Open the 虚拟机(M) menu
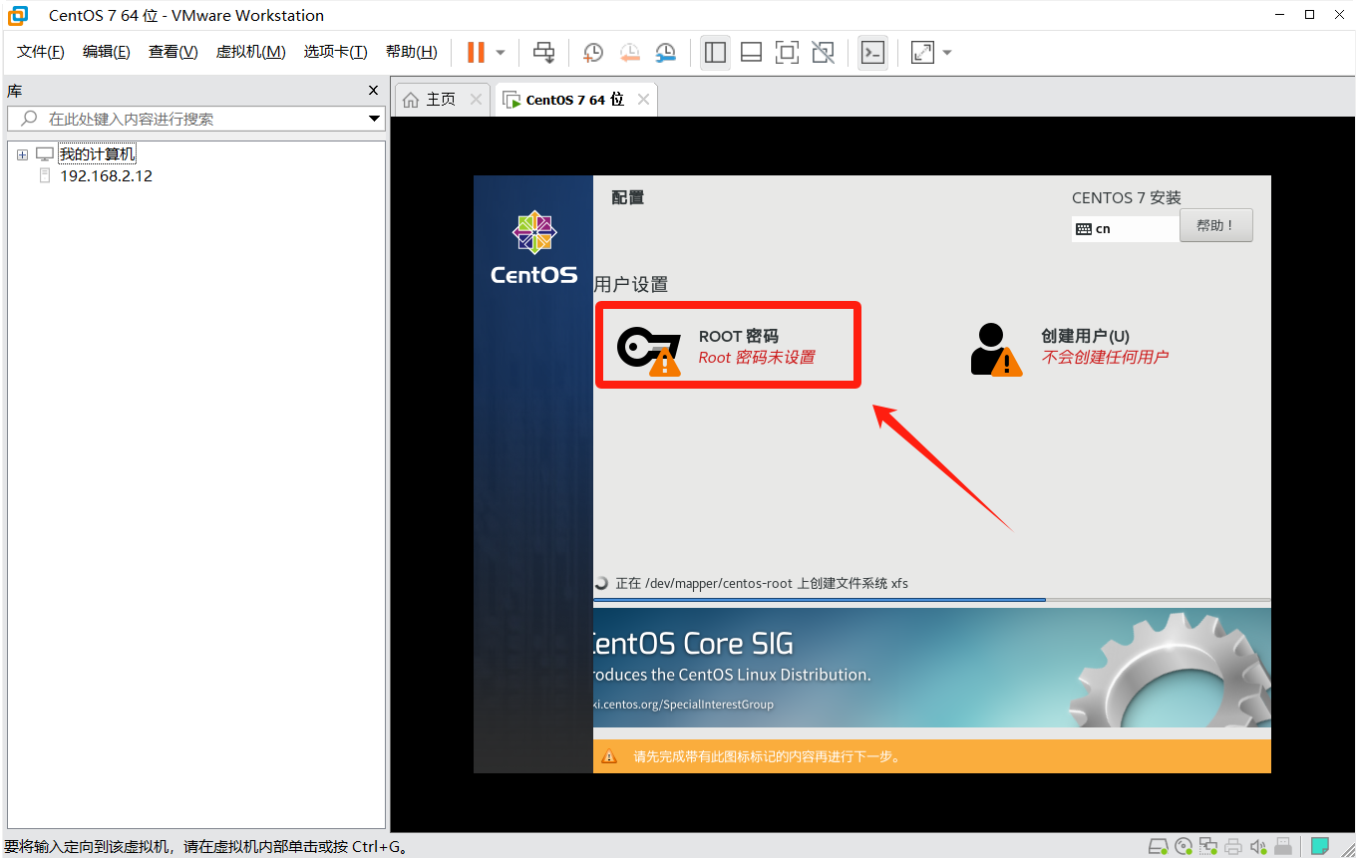 (x=250, y=52)
